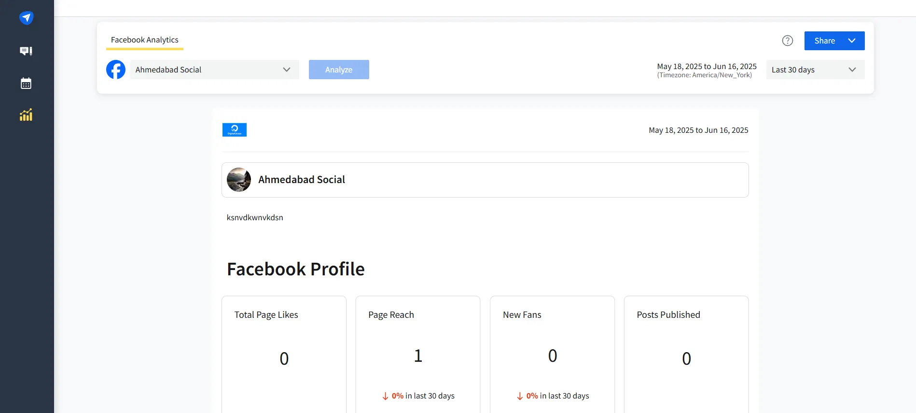Image resolution: width=916 pixels, height=413 pixels.
Task: Click New Fans 0% in last 30 days
Action: 553,396
